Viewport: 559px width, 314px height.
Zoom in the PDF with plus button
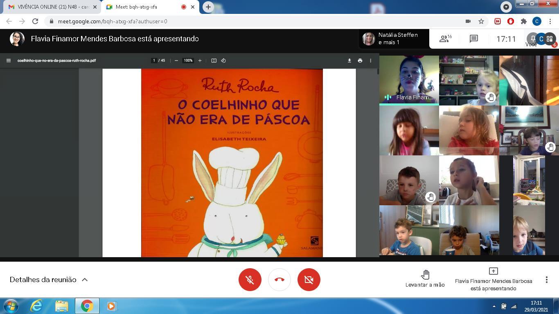(x=200, y=61)
